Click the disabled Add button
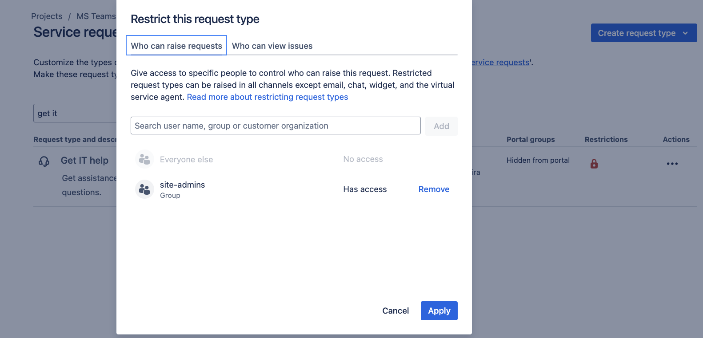Screen dimensions: 703x338 [x=441, y=126]
